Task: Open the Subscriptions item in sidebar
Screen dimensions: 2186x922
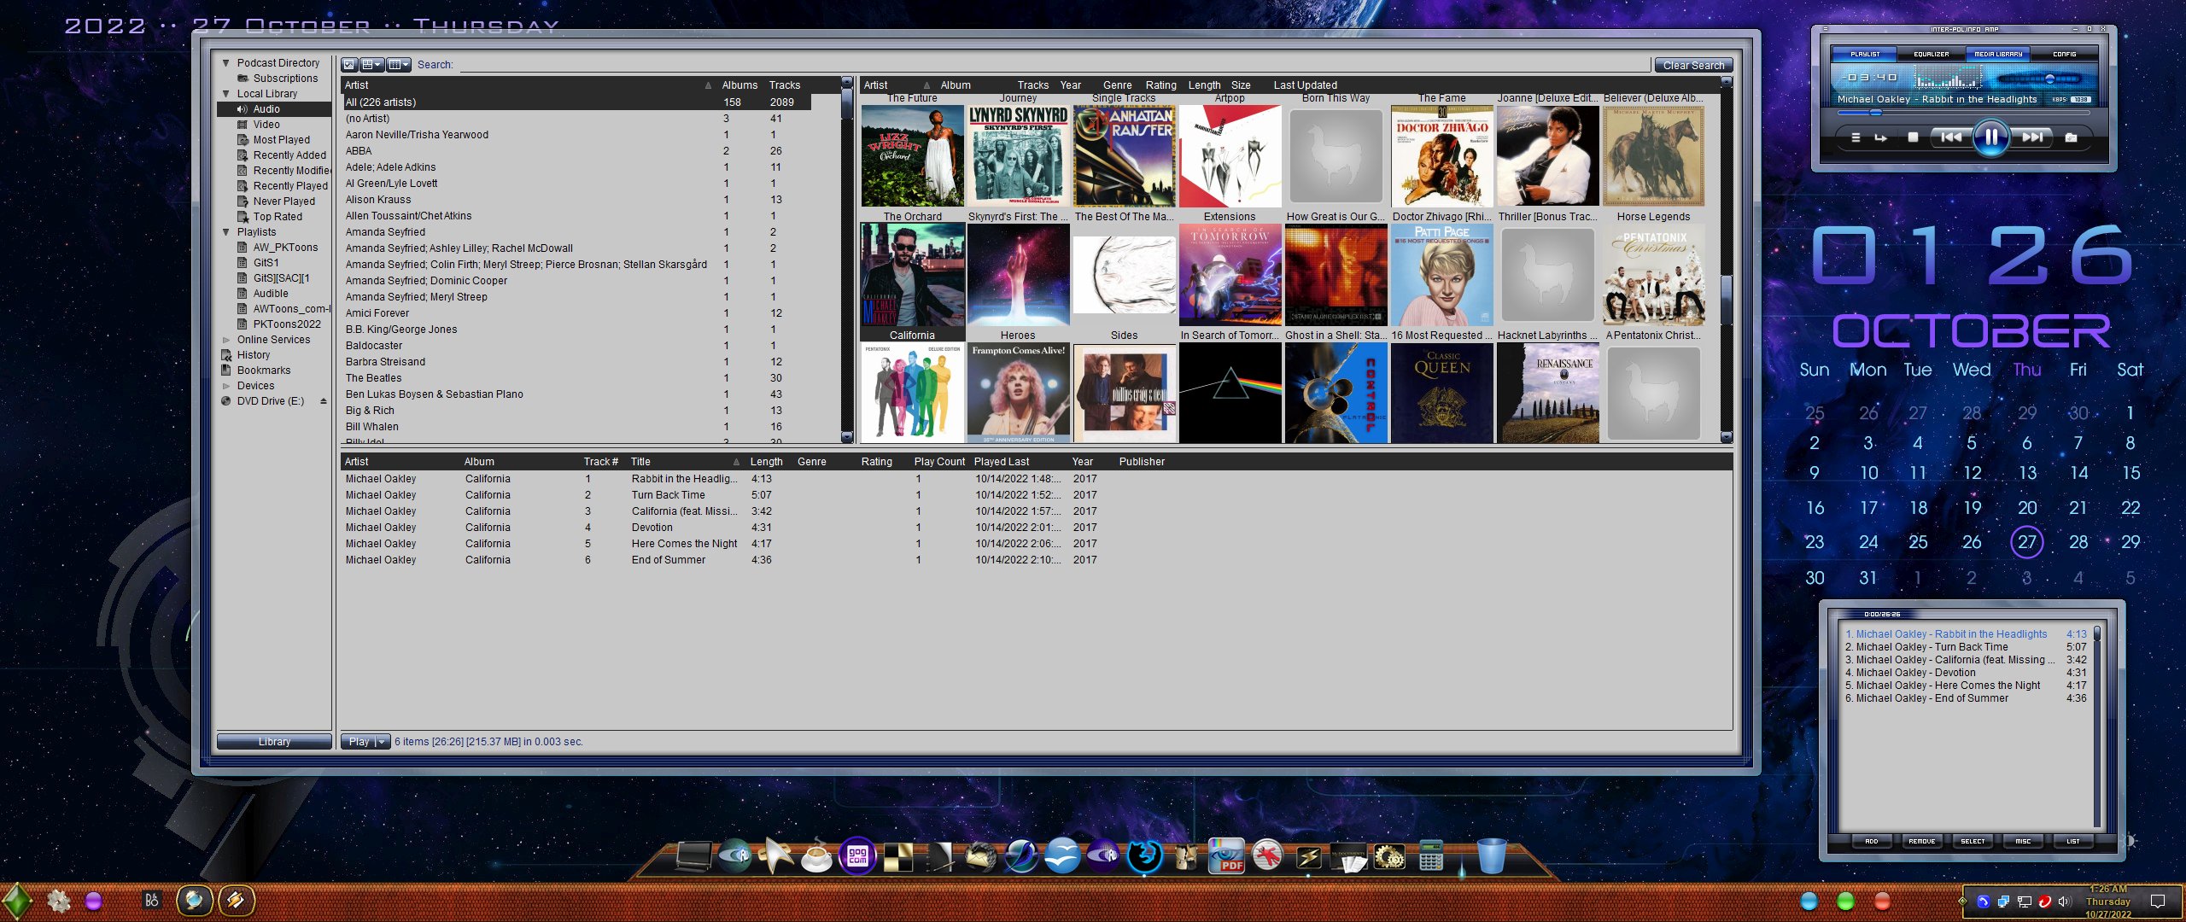Action: 285,78
